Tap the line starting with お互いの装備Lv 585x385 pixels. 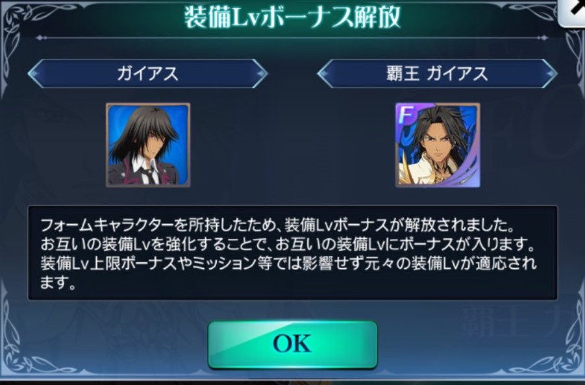pyautogui.click(x=288, y=245)
